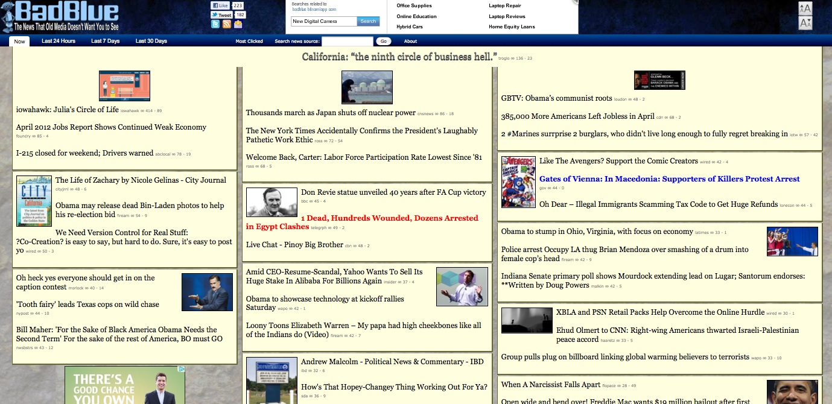The image size is (832, 404).
Task: Click the Yahoo CEO presentation thumbnail
Action: tap(462, 287)
